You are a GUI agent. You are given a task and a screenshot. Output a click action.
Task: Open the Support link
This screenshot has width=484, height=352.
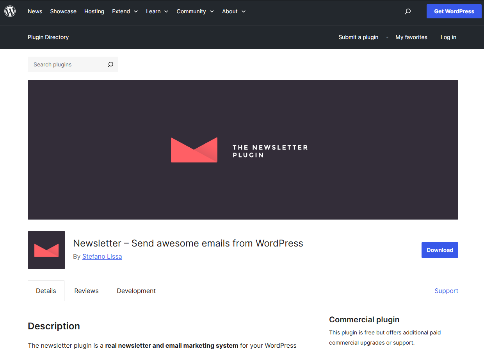446,291
